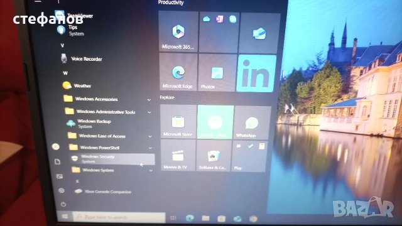Open Mail from the taskbar
Viewport: 402px width, 226px height.
click(x=237, y=218)
